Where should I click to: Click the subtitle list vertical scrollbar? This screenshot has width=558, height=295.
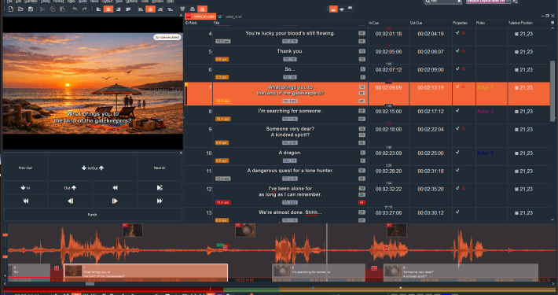[552, 90]
